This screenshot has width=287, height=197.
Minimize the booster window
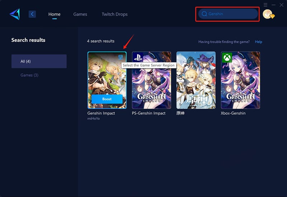[273, 5]
